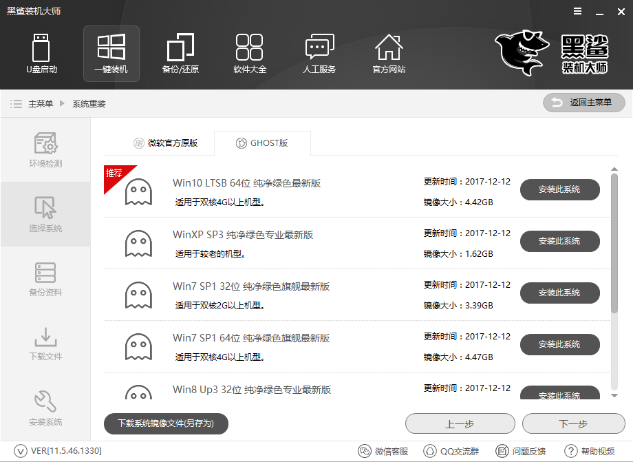Select the 一键装机 feature

point(111,54)
